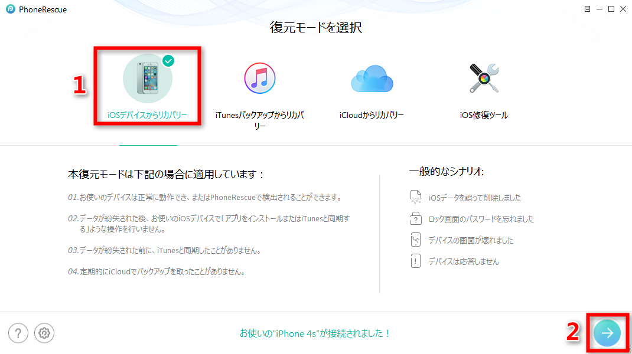Maximize the PhoneRescue window
Viewport: 632px width, 354px height.
pyautogui.click(x=611, y=9)
